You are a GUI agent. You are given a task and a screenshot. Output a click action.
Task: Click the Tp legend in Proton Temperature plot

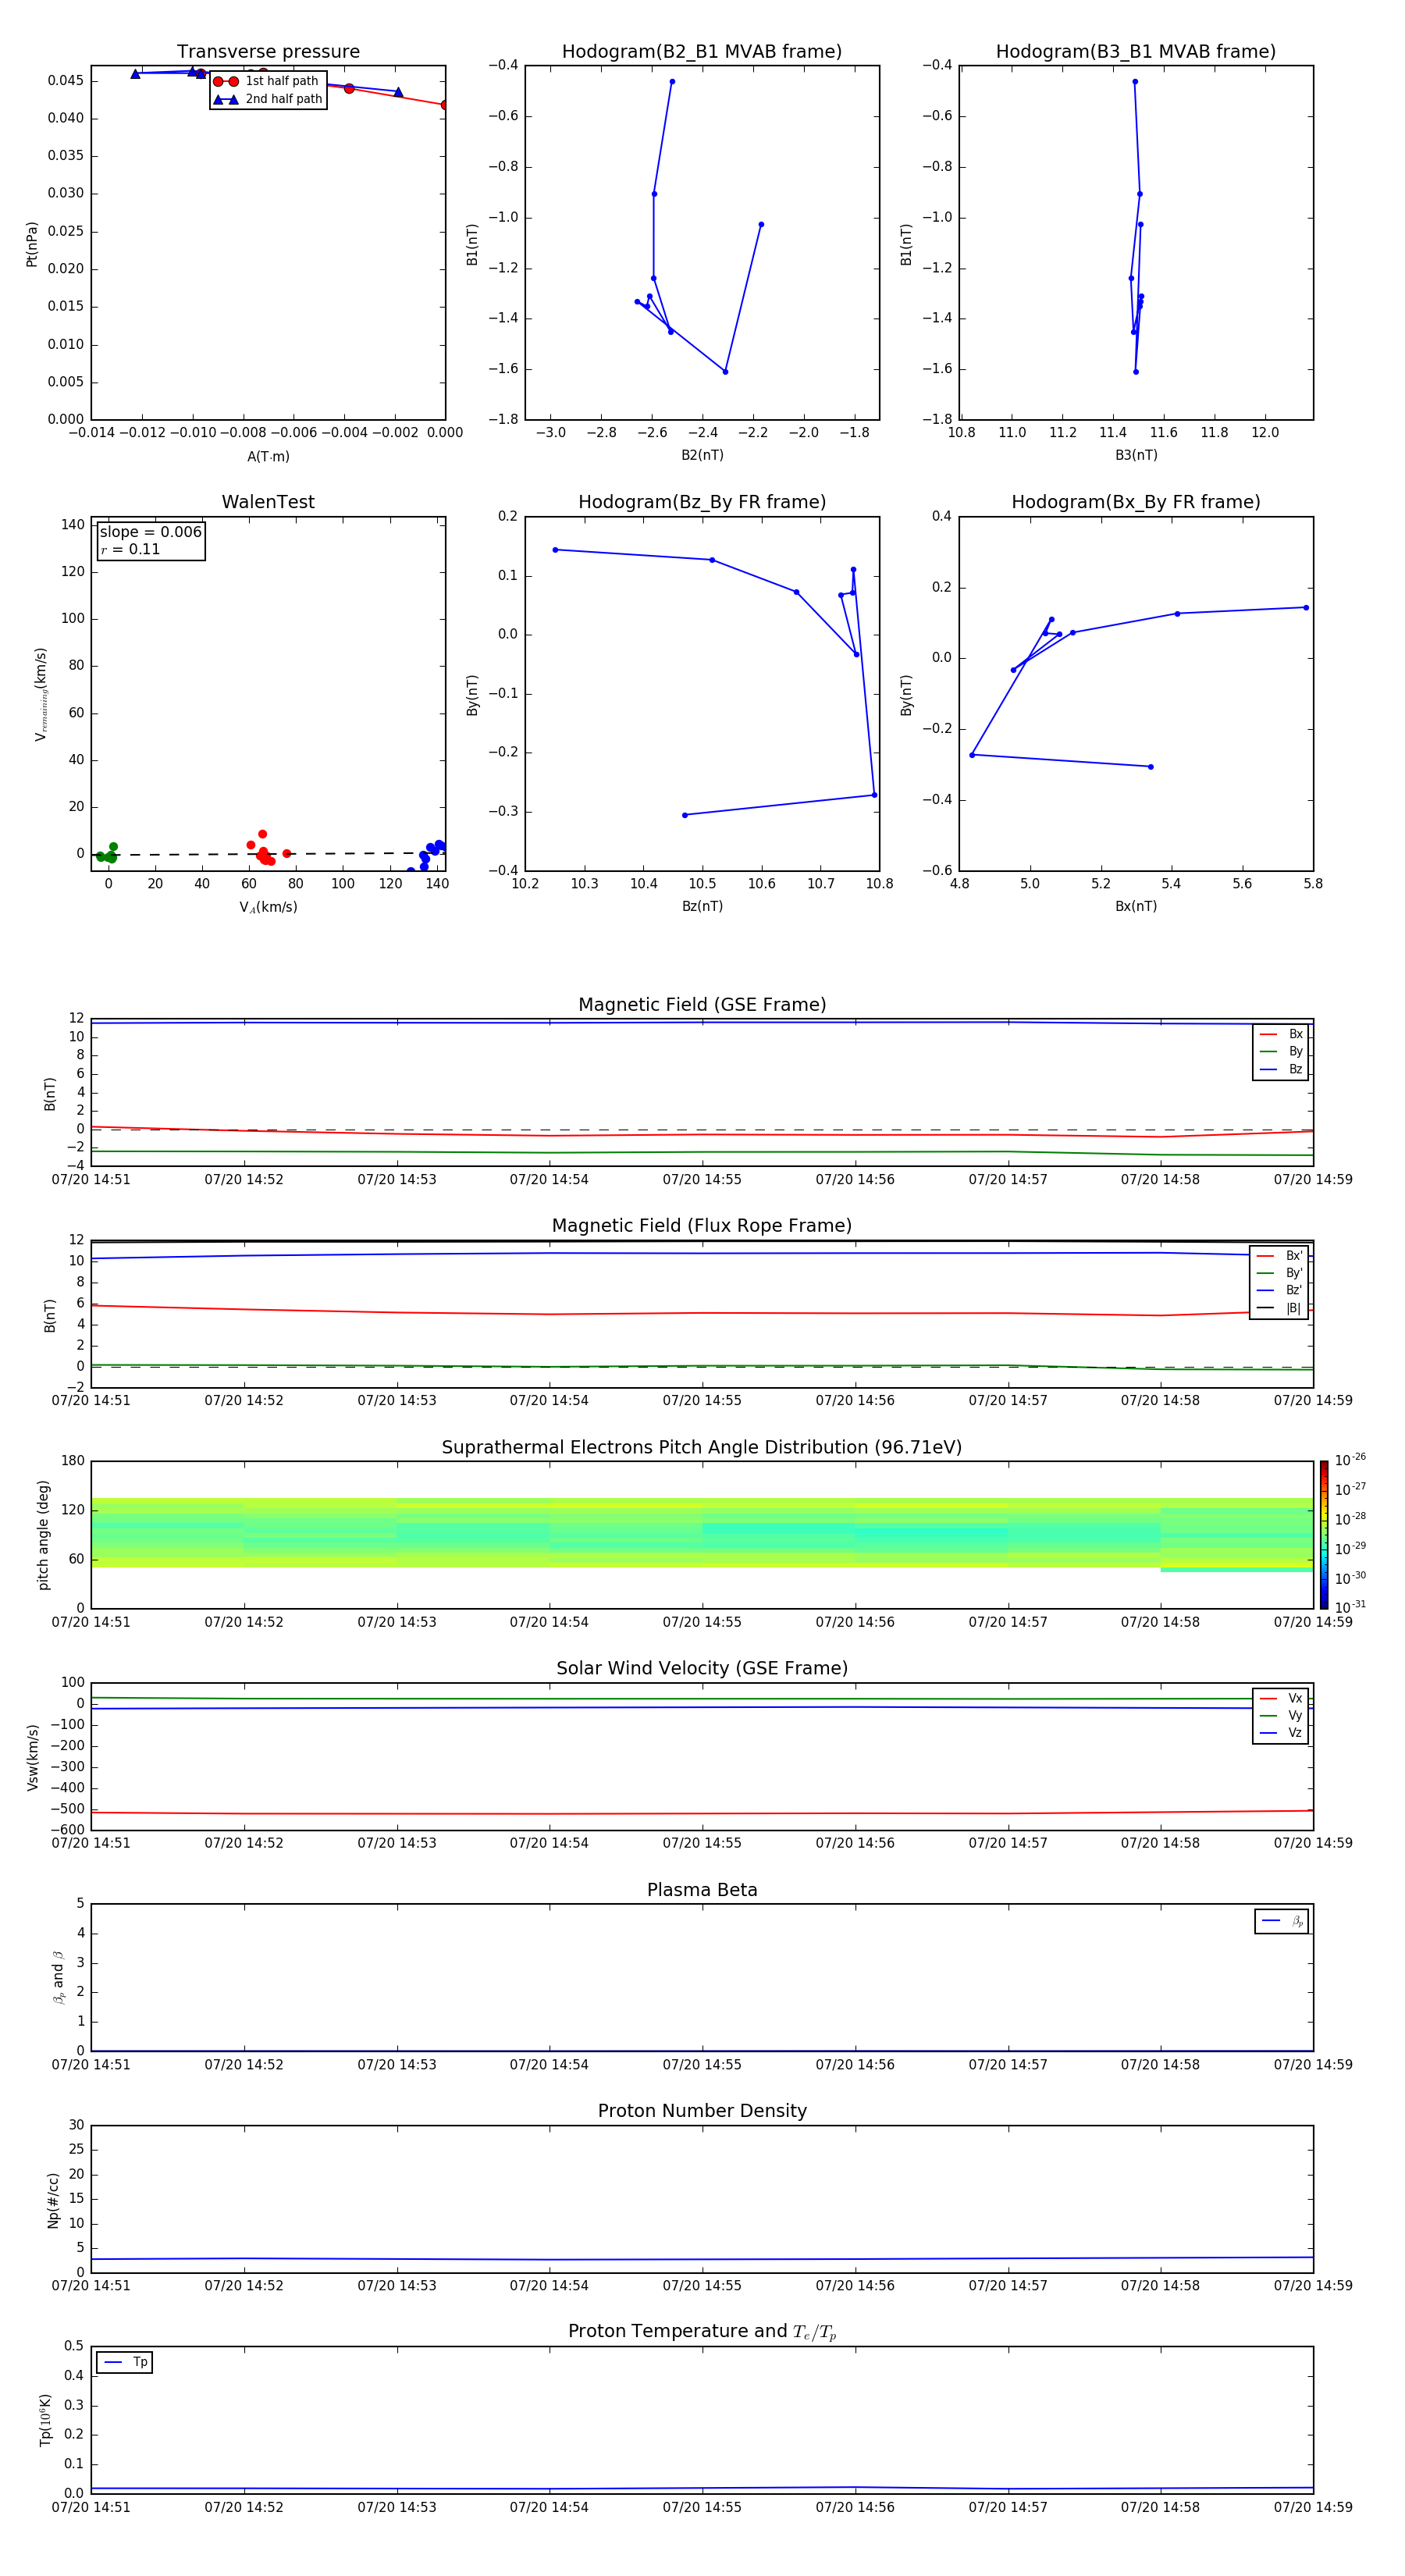click(x=125, y=2363)
